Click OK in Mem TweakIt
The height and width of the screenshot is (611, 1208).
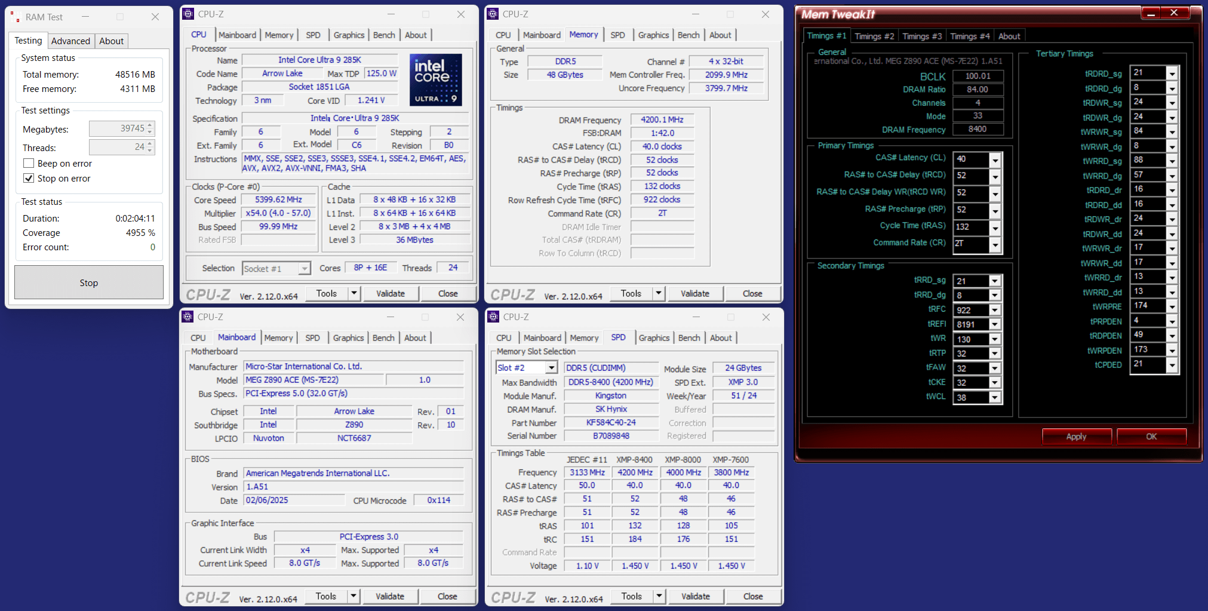(x=1151, y=437)
